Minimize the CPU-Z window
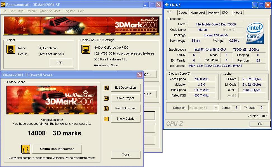The height and width of the screenshot is (167, 272). tap(255, 5)
